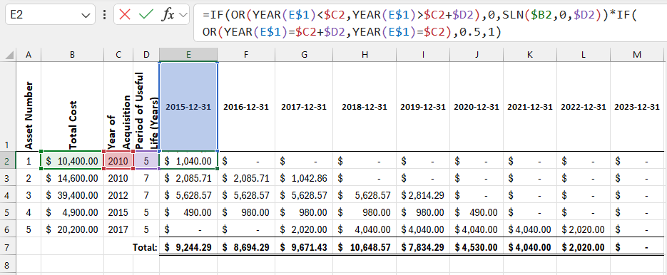The image size is (667, 275).
Task: Select row 3 header
Action: click(x=8, y=177)
